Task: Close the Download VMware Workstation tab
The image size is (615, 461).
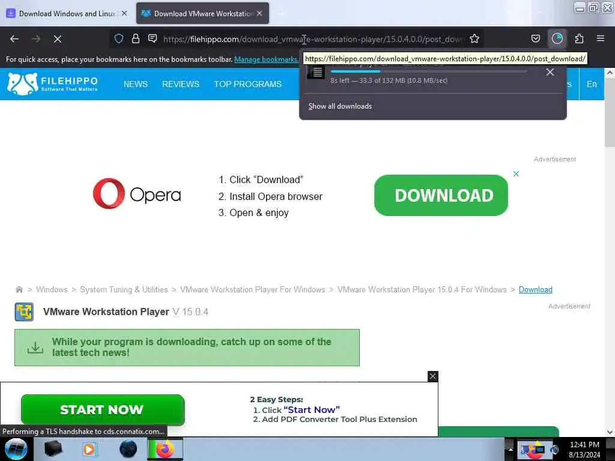Action: point(259,13)
